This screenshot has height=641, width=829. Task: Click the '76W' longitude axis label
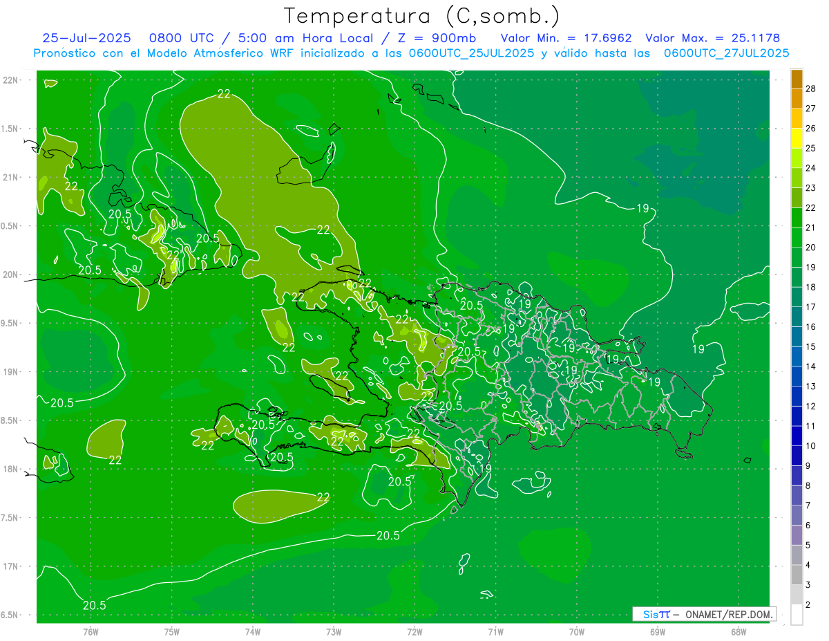90,632
